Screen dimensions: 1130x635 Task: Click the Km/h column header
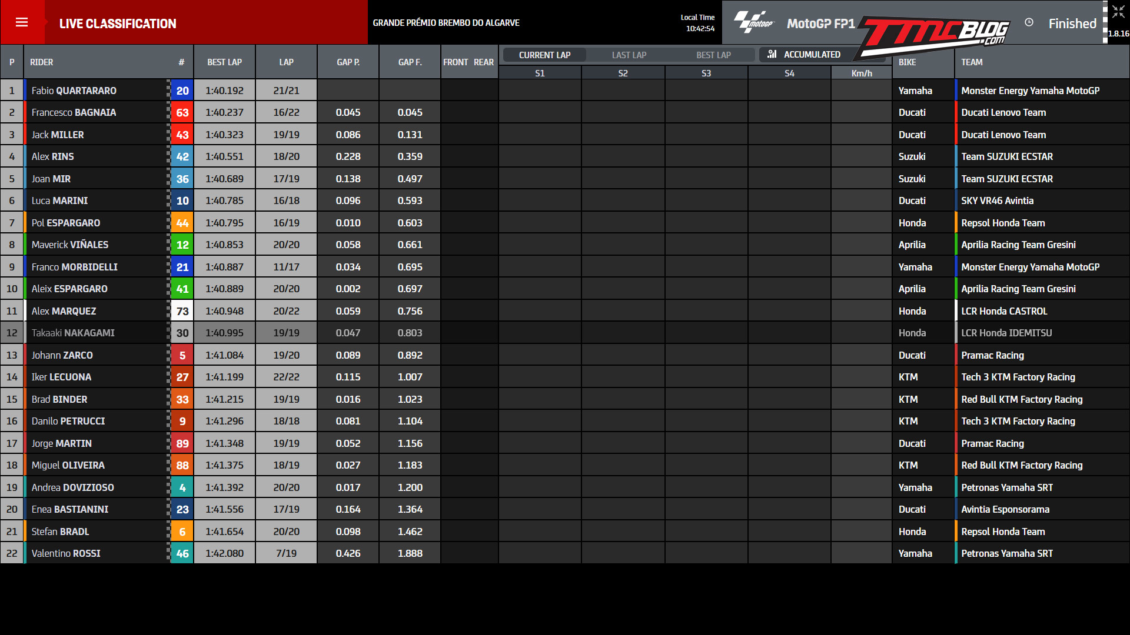point(862,73)
